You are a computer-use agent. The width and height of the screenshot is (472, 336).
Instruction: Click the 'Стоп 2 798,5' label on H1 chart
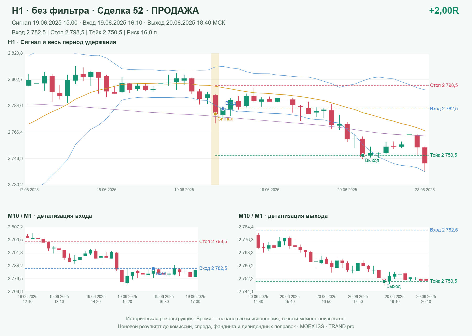444,85
